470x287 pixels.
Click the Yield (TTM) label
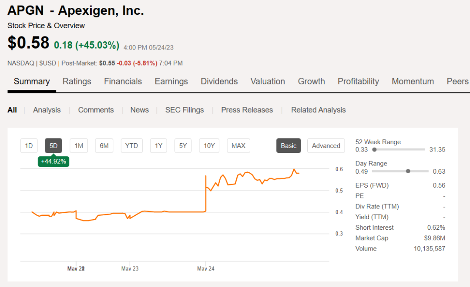click(x=372, y=217)
